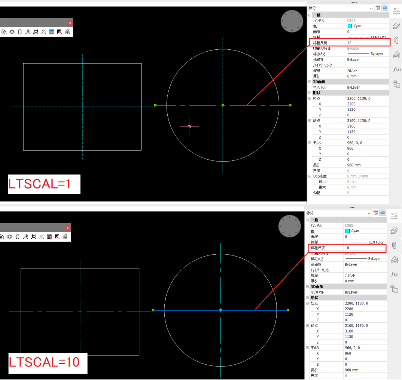The height and width of the screenshot is (380, 402).
Task: Open the Layers panel from the right sidebar
Action: pyautogui.click(x=396, y=25)
